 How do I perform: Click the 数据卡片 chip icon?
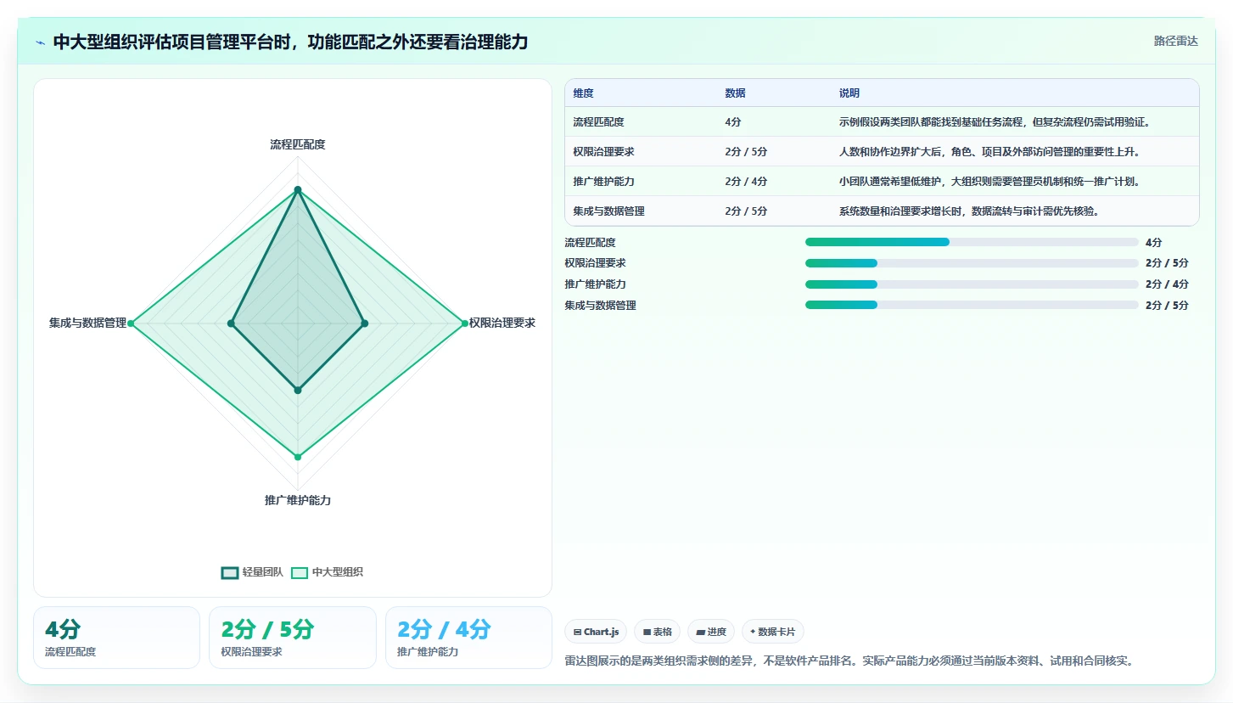point(753,632)
